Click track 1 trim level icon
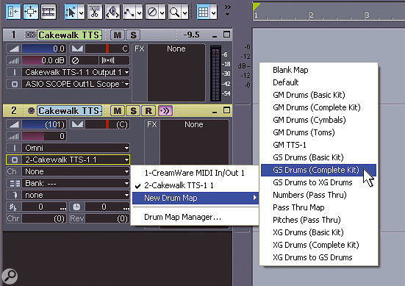Viewport: 405px width, 286px height. (x=14, y=60)
